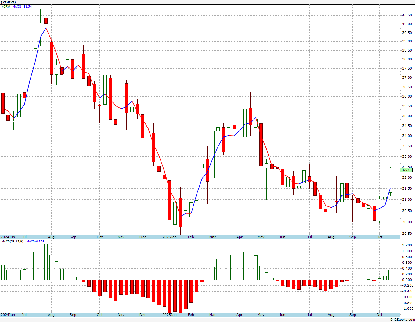The width and height of the screenshot is (415, 322).
Task: Select the 35.50 price axis label
Action: (x=406, y=106)
